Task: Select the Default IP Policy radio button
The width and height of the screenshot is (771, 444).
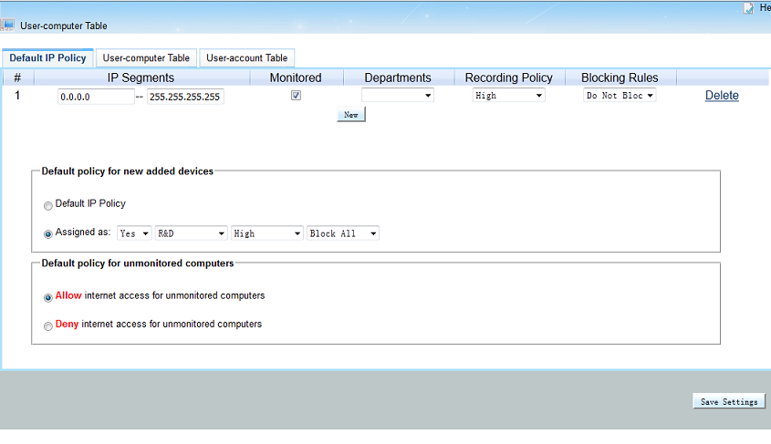Action: 47,206
